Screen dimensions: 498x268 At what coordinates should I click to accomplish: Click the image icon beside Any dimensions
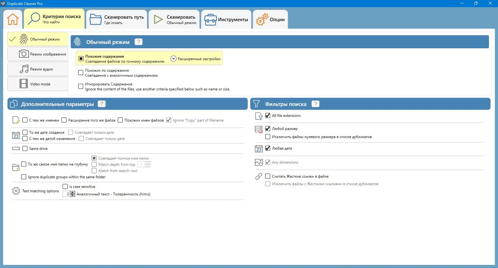pos(259,162)
